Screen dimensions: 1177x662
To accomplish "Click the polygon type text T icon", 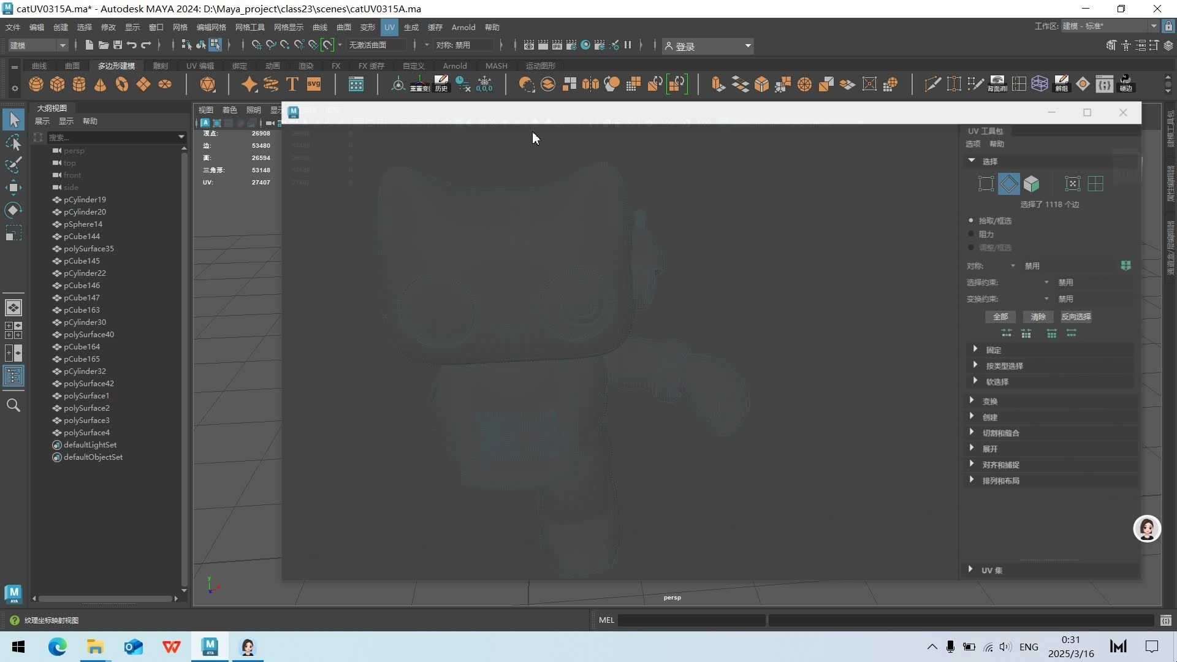I will click(x=292, y=84).
